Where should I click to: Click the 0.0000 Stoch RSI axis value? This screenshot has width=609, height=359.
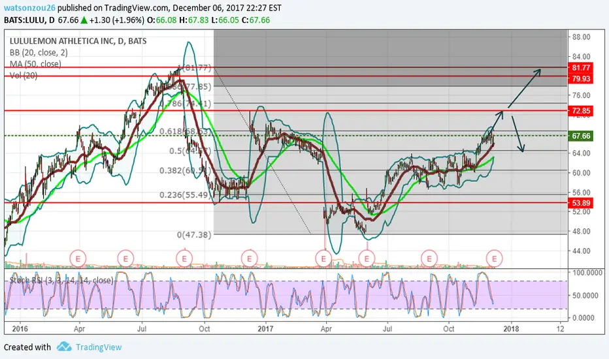pos(584,317)
